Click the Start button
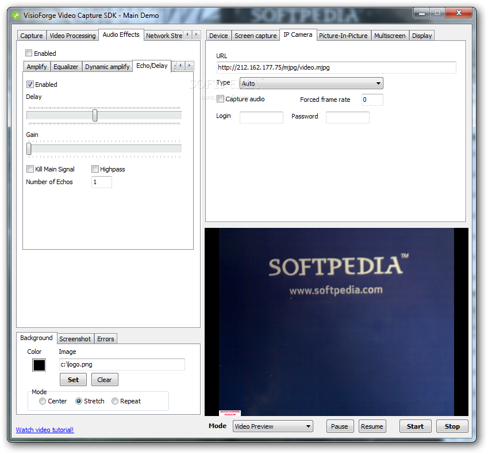488x454 pixels. (416, 426)
